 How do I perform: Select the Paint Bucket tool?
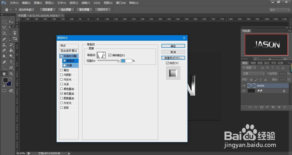click(x=11, y=50)
